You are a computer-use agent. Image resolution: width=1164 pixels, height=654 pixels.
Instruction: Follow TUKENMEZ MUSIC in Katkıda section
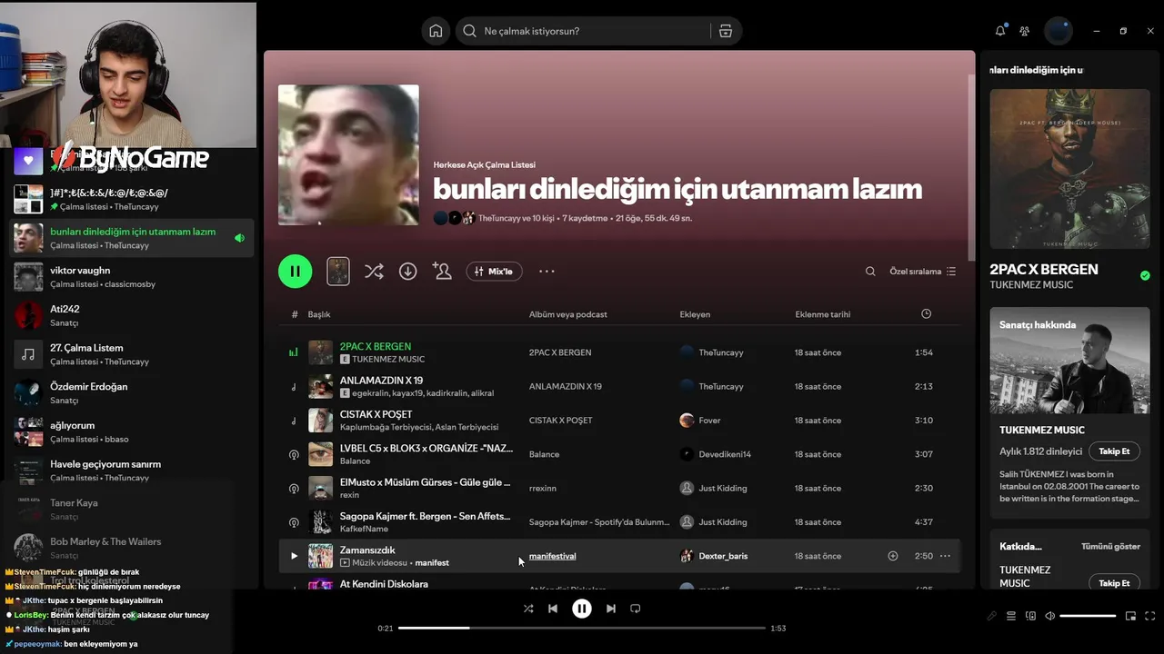tap(1114, 583)
